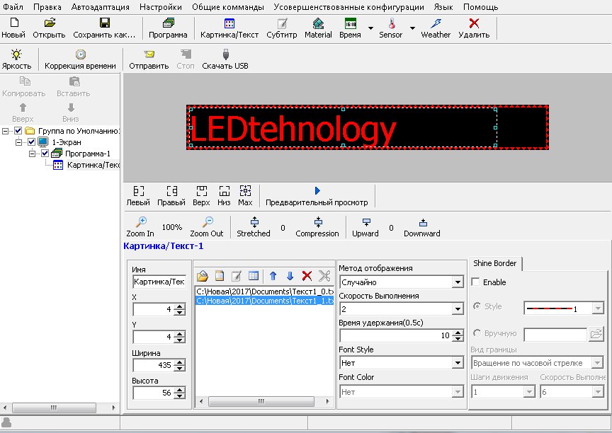Click the Weather toolbar icon
Image resolution: width=612 pixels, height=433 pixels.
click(x=436, y=24)
